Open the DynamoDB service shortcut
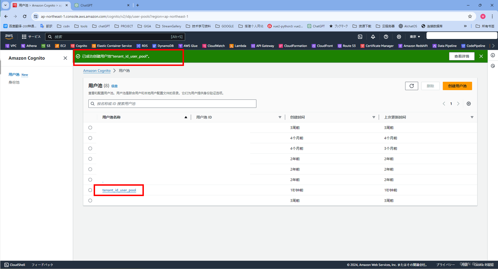This screenshot has height=269, width=498. [163, 46]
